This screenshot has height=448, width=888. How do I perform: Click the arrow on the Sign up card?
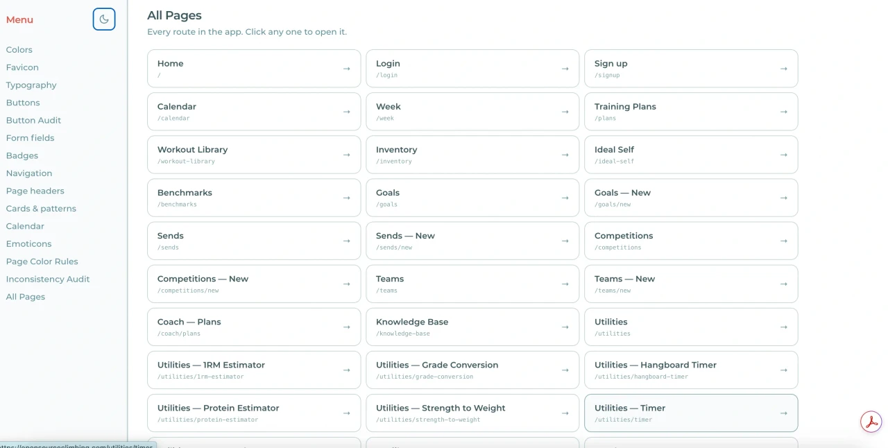tap(784, 69)
